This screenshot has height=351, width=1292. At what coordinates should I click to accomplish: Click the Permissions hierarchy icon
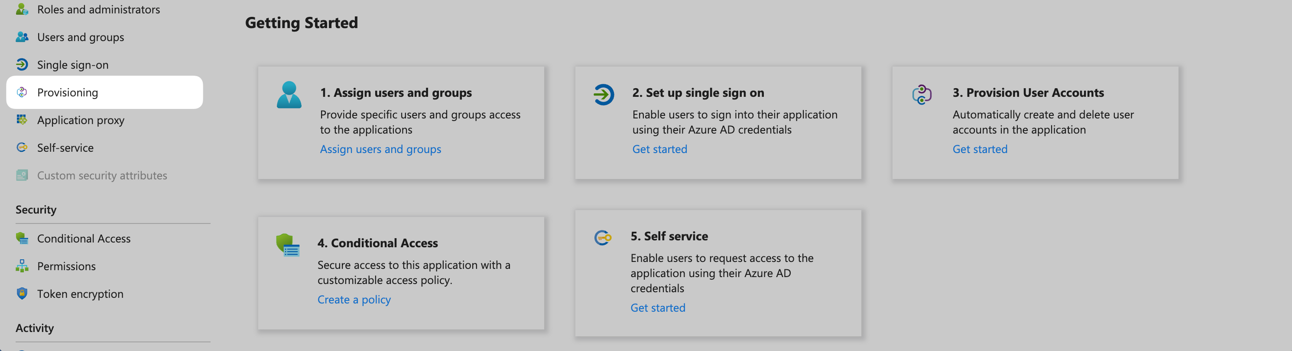point(22,266)
